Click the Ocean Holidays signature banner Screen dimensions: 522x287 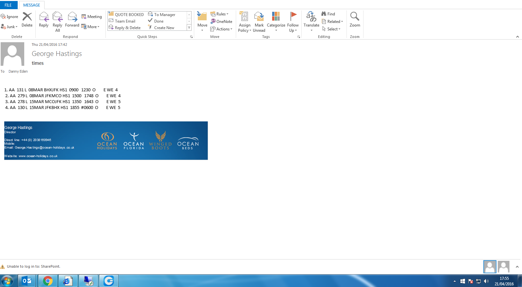(x=106, y=141)
